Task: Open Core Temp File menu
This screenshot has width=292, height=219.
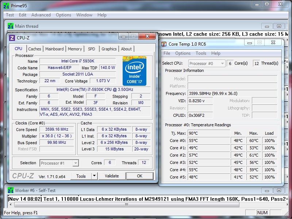Action: point(167,53)
